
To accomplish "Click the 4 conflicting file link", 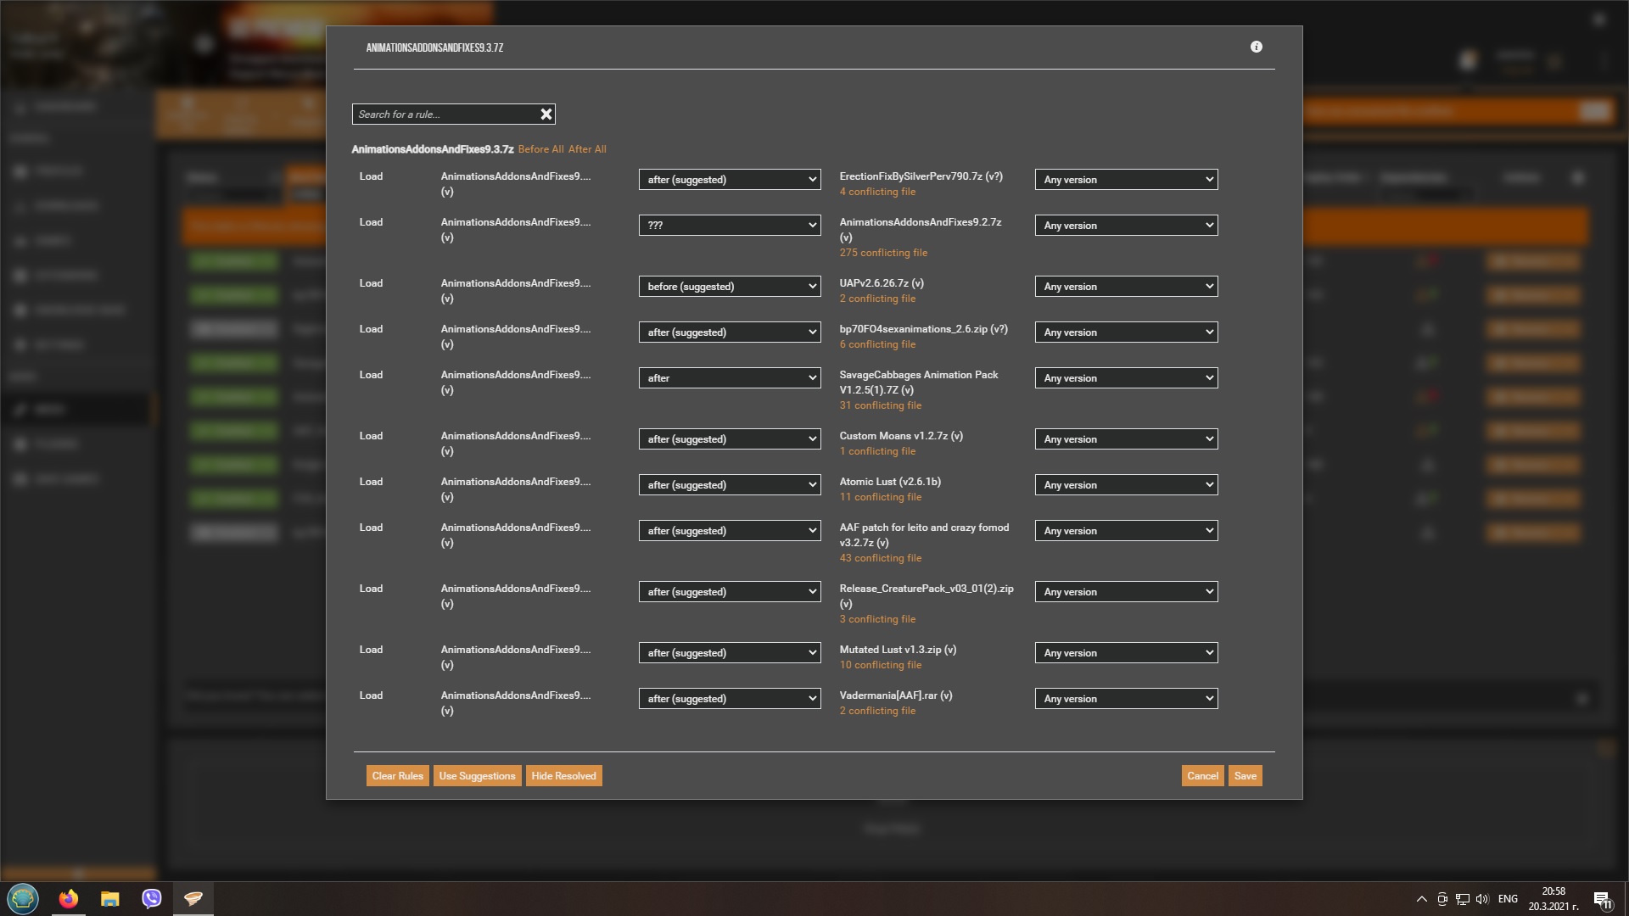I will click(877, 192).
